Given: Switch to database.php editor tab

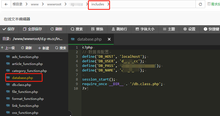Looking at the screenshot, I should pyautogui.click(x=89, y=39).
